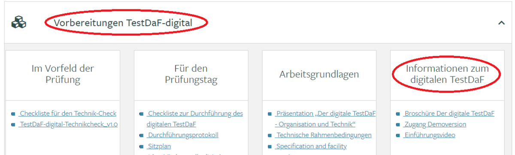Click bullet icon next to Checkliste zur Durchführung
This screenshot has width=515, height=155.
(x=142, y=114)
